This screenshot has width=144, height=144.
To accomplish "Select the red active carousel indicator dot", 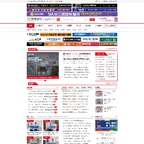I will (45, 80).
